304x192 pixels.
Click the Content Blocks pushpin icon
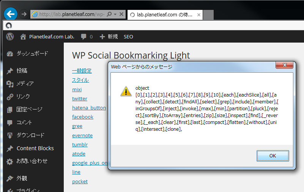click(x=10, y=149)
